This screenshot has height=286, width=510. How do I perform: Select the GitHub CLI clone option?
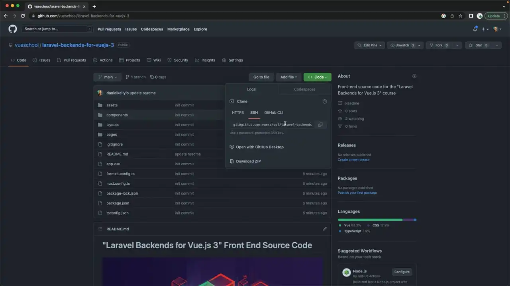274,113
